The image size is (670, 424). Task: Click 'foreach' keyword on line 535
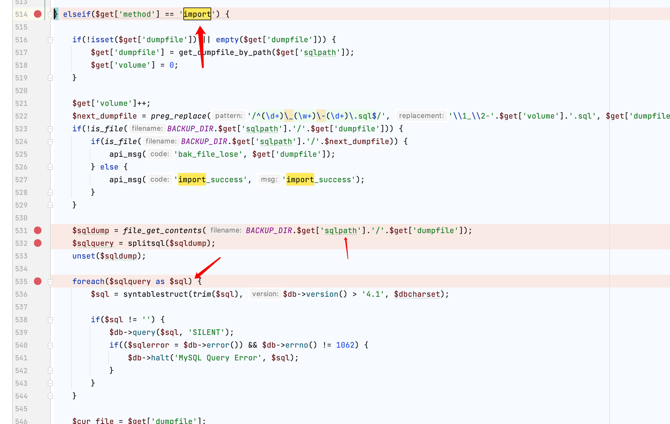pos(89,281)
